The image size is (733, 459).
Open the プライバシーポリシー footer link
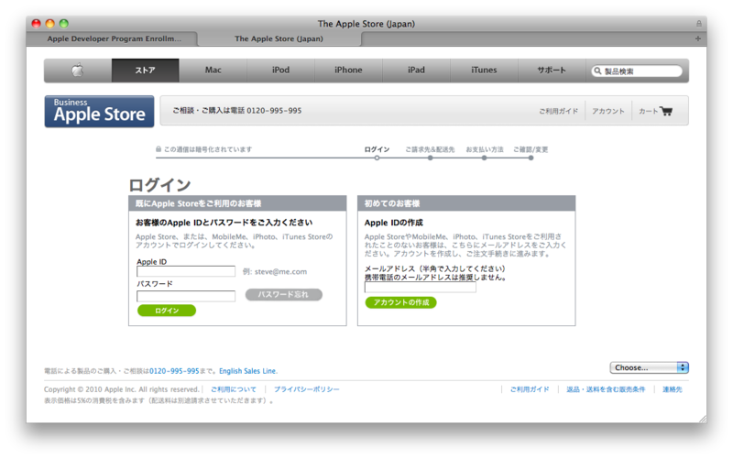tap(307, 389)
